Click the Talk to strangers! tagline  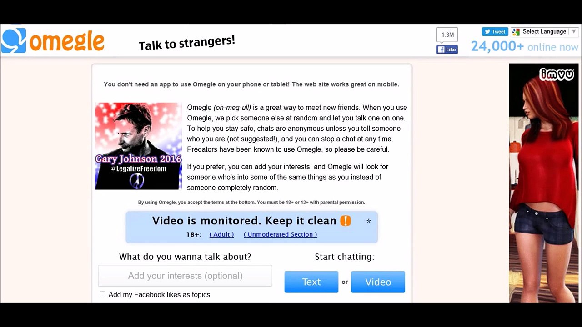pyautogui.click(x=187, y=43)
